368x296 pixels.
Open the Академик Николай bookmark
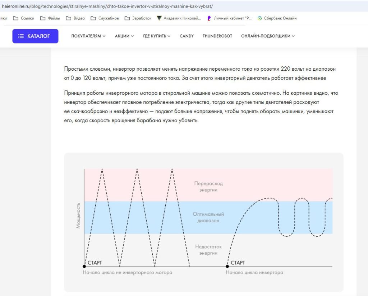179,18
